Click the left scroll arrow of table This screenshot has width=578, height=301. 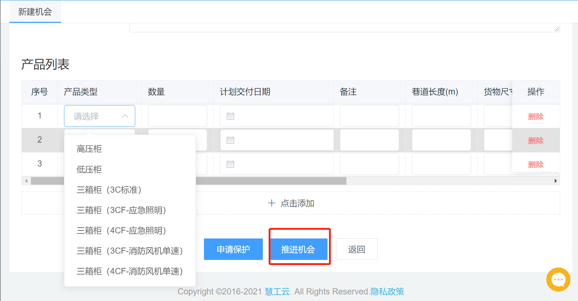click(x=26, y=181)
